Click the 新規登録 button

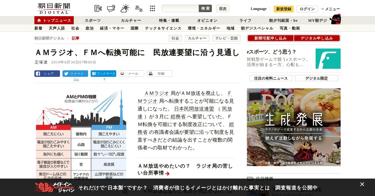(x=284, y=9)
